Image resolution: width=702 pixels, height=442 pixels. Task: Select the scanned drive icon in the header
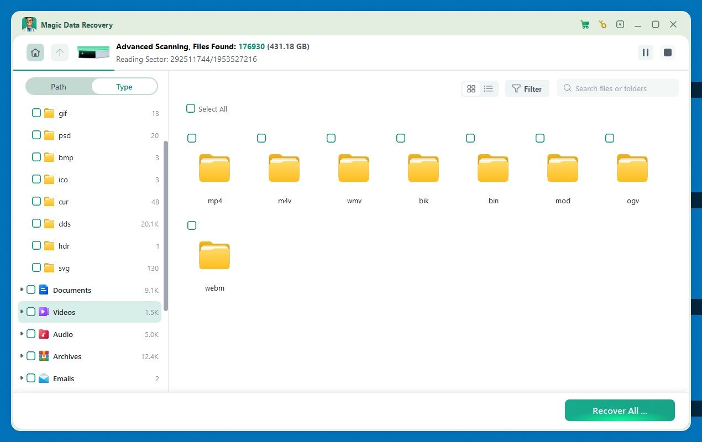(x=93, y=52)
